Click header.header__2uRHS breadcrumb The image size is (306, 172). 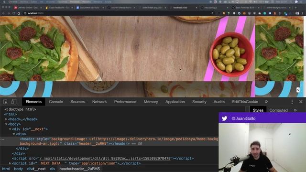click(80, 169)
